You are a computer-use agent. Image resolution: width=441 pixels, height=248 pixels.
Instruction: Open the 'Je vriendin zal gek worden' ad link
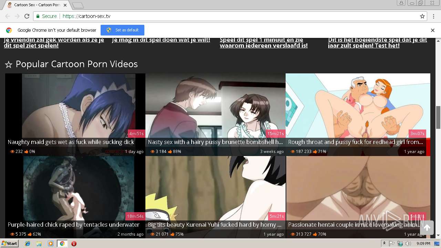tap(54, 43)
